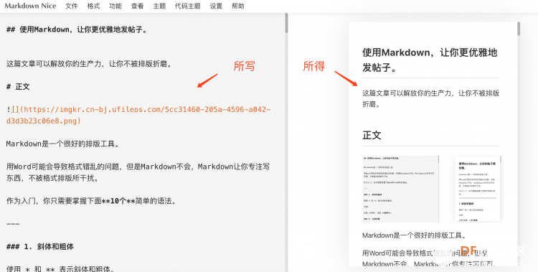This screenshot has height=272, width=538.
Task: Click preview paragraph '这篇文章可以解放你的生产力'
Action: click(x=431, y=98)
